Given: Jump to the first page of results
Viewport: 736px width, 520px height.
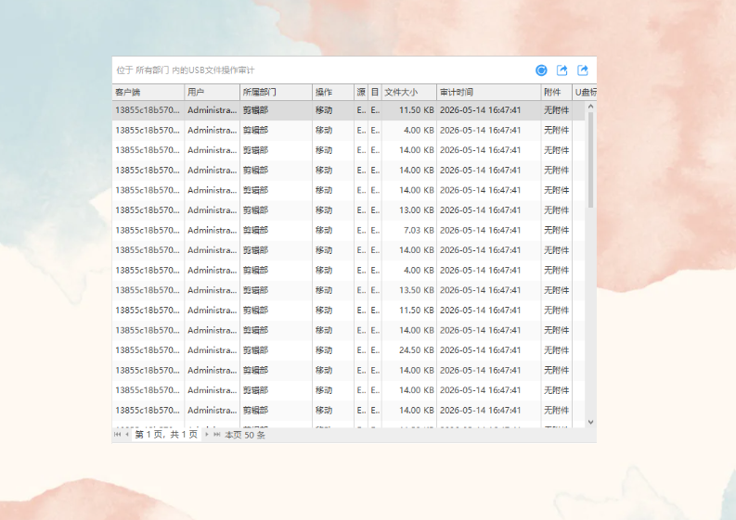Looking at the screenshot, I should pyautogui.click(x=117, y=435).
